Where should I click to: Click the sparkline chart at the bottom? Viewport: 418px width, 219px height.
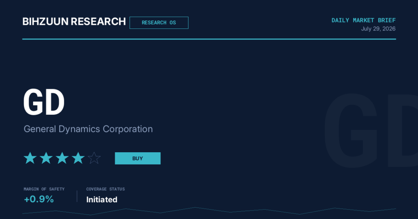209,211
